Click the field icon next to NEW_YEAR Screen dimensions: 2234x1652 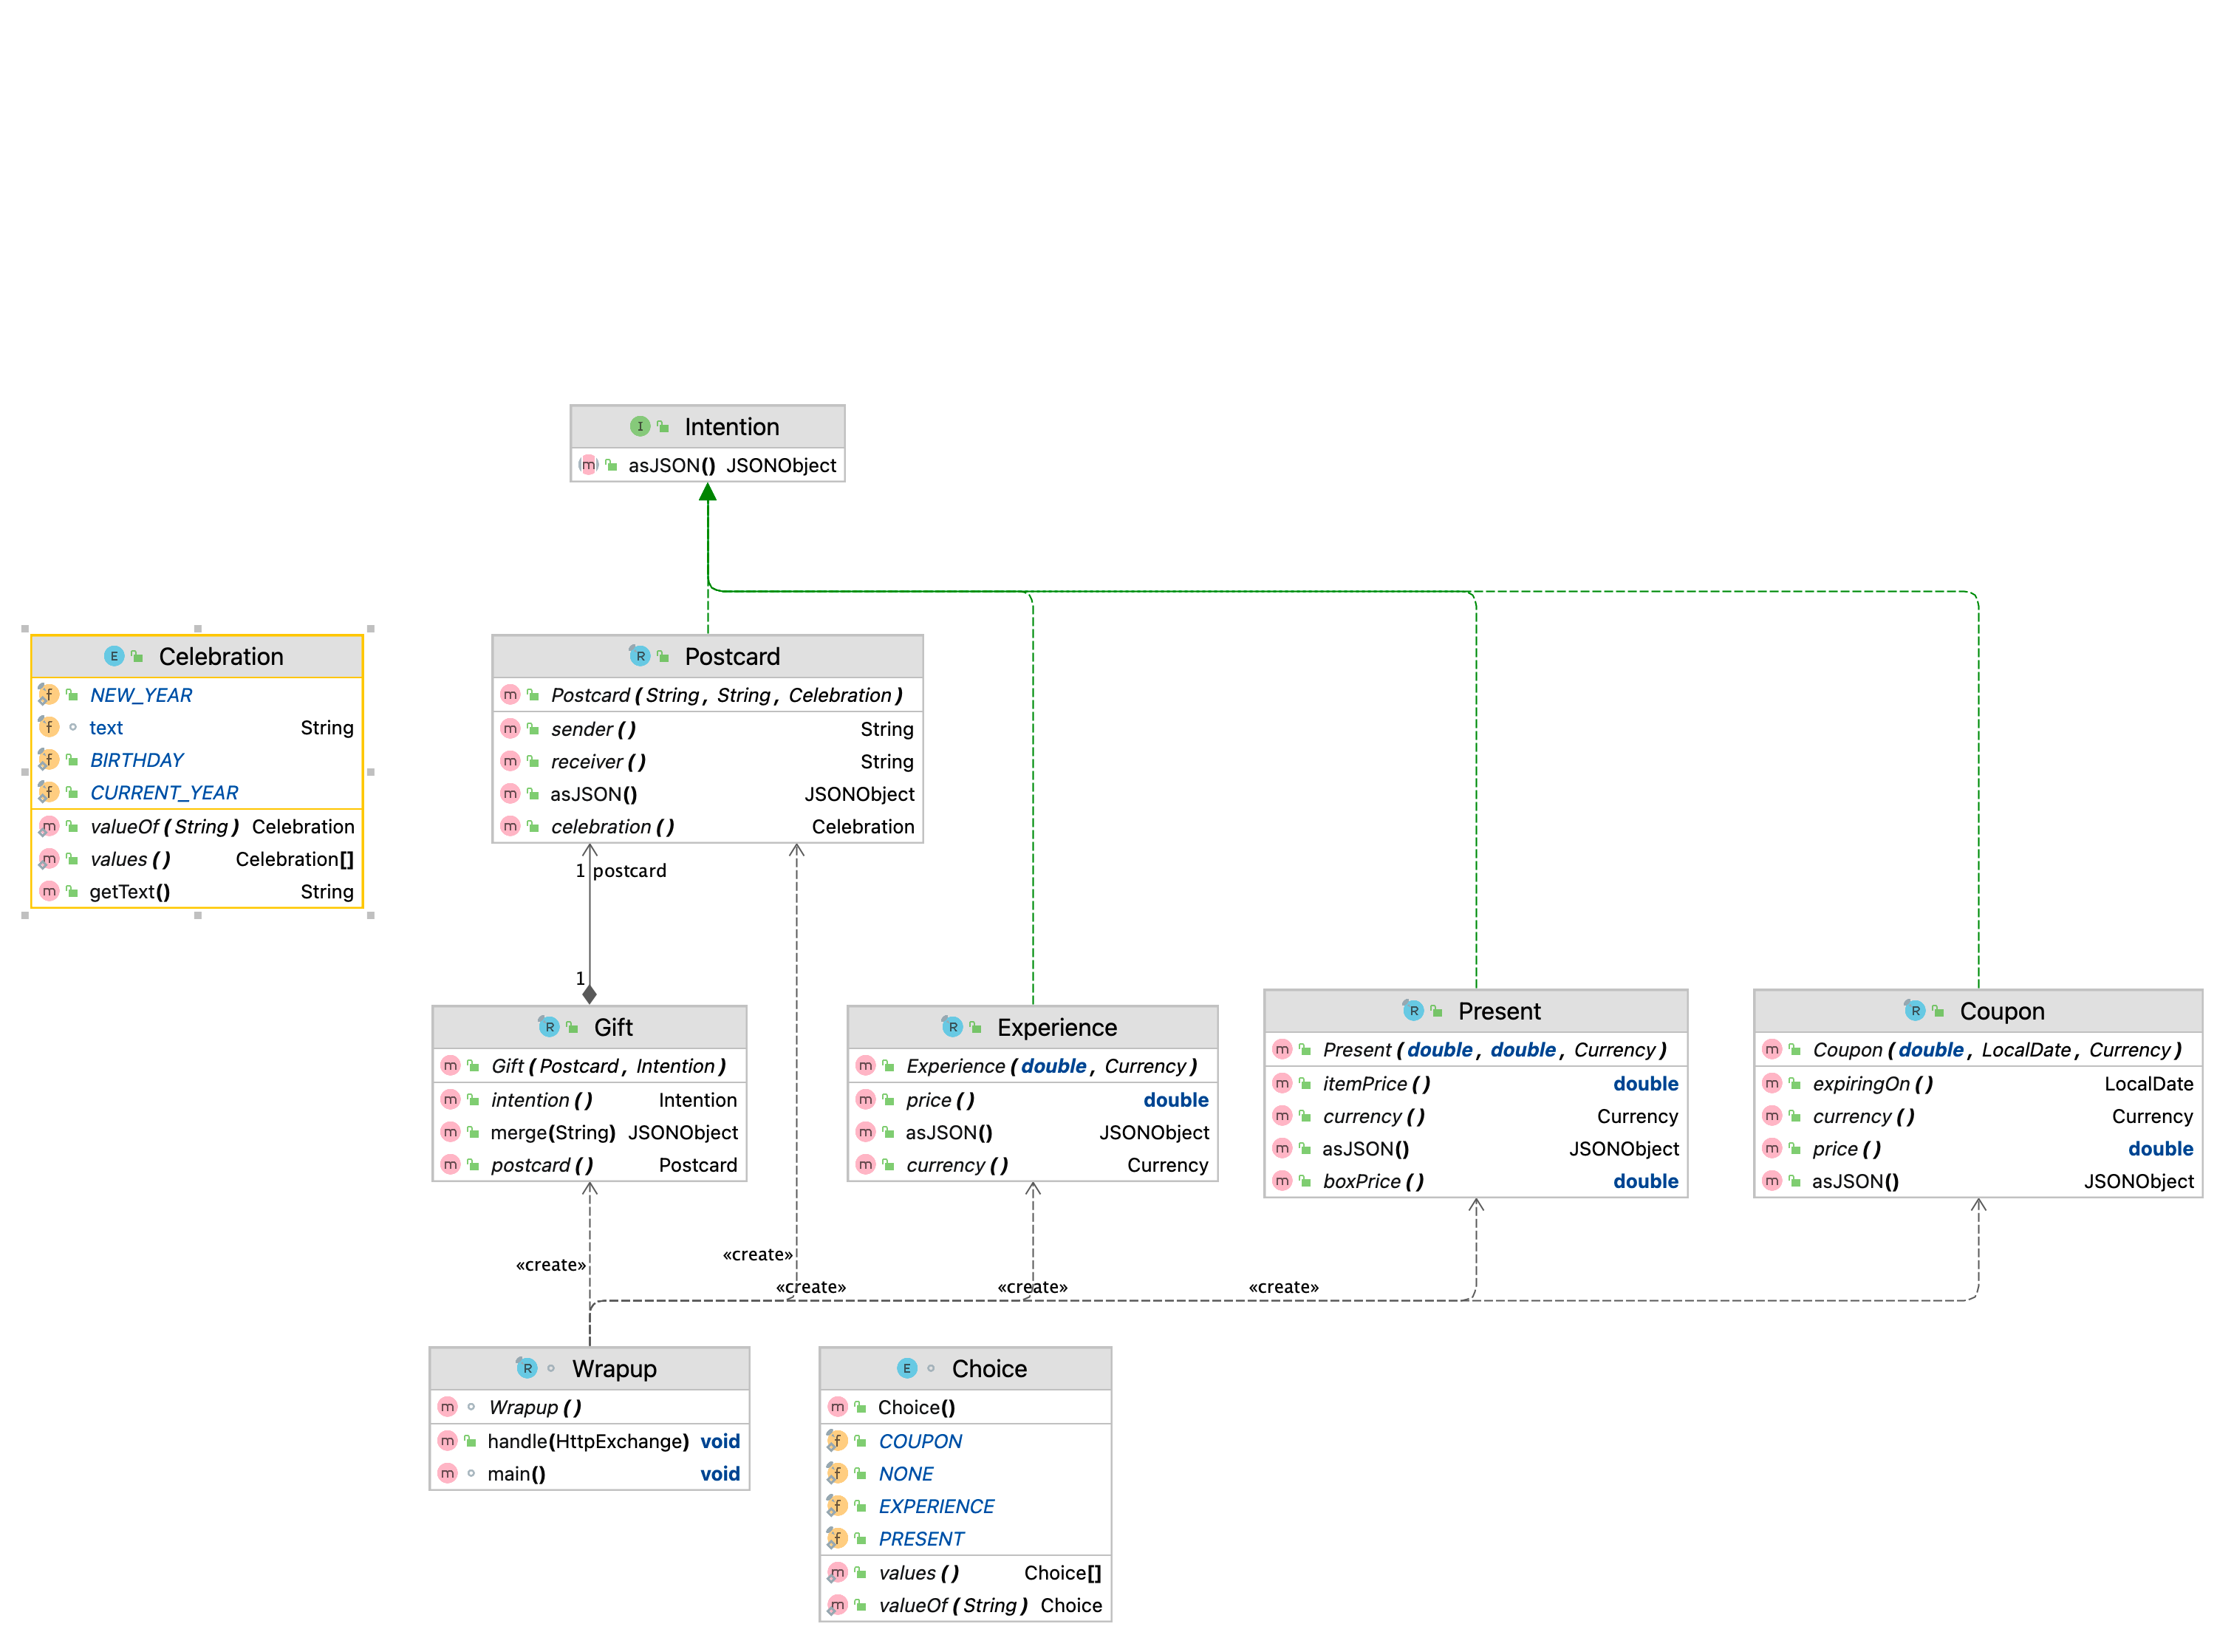coord(49,695)
